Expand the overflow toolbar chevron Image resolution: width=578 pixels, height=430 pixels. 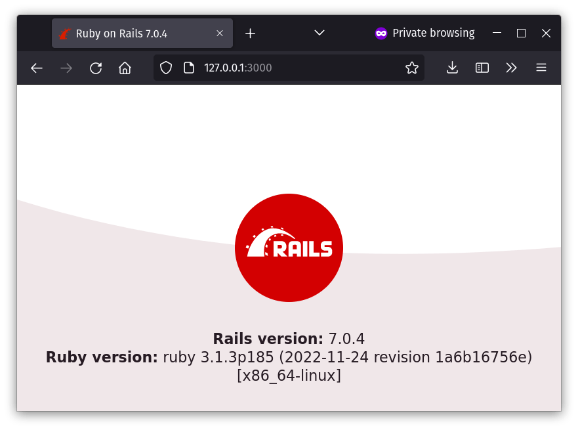coord(512,67)
